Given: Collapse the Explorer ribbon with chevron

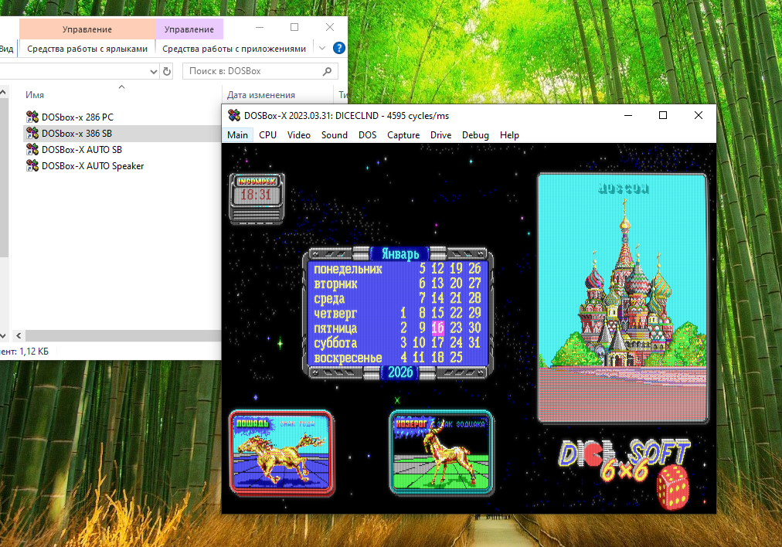Looking at the screenshot, I should [322, 48].
